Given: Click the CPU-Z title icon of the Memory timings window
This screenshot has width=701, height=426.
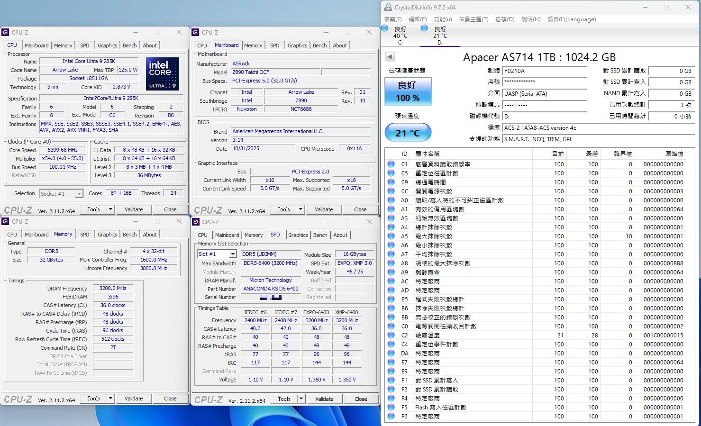Looking at the screenshot, I should (x=5, y=221).
